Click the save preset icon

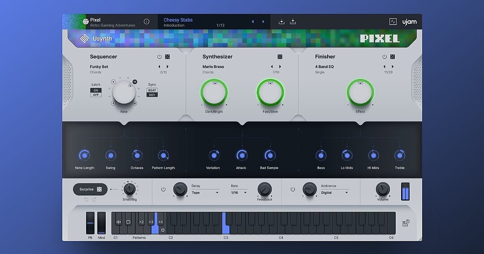pos(293,22)
